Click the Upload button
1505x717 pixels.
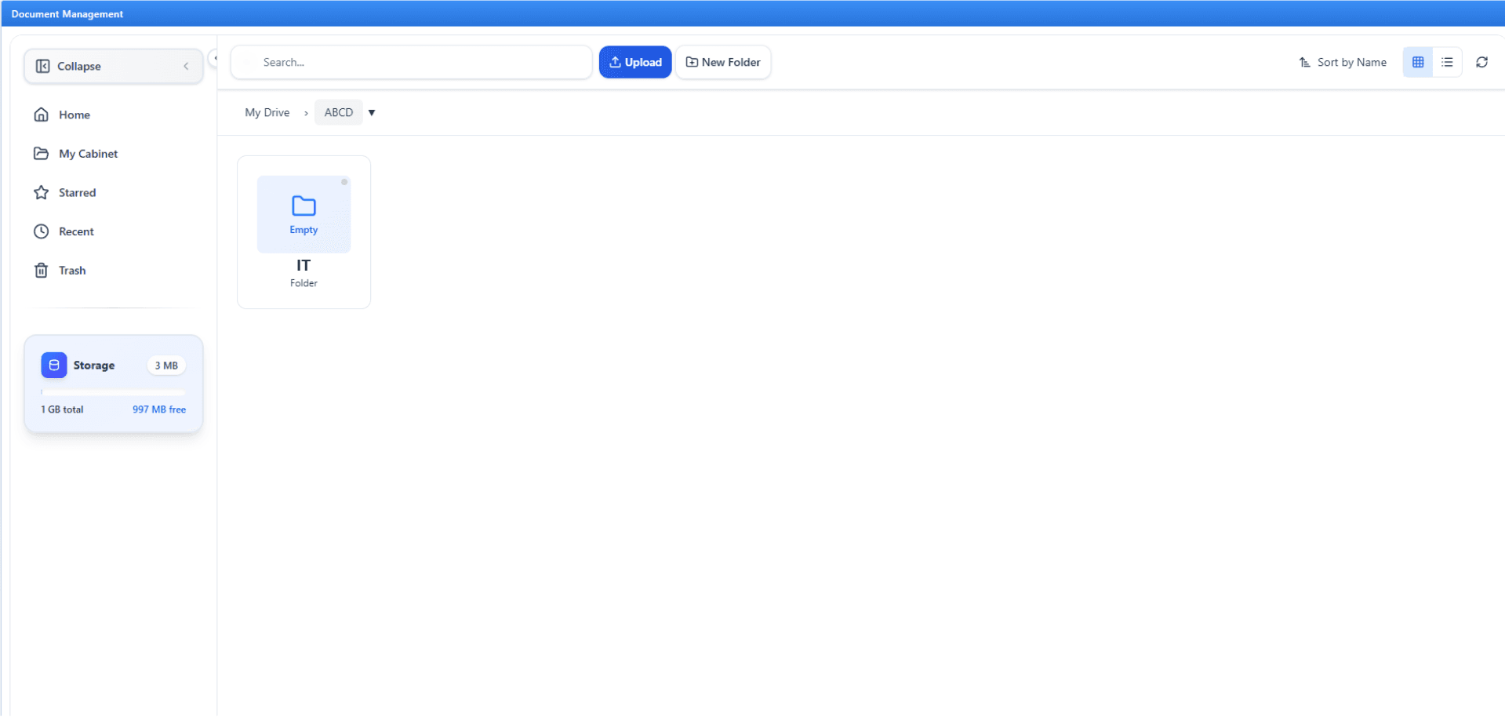click(634, 62)
